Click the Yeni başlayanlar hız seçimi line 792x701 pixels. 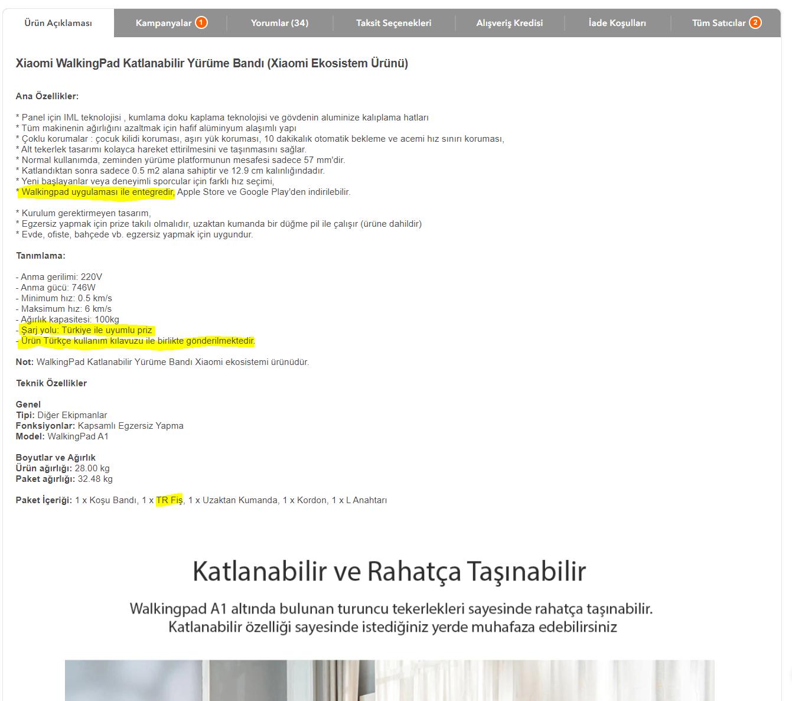pos(145,181)
